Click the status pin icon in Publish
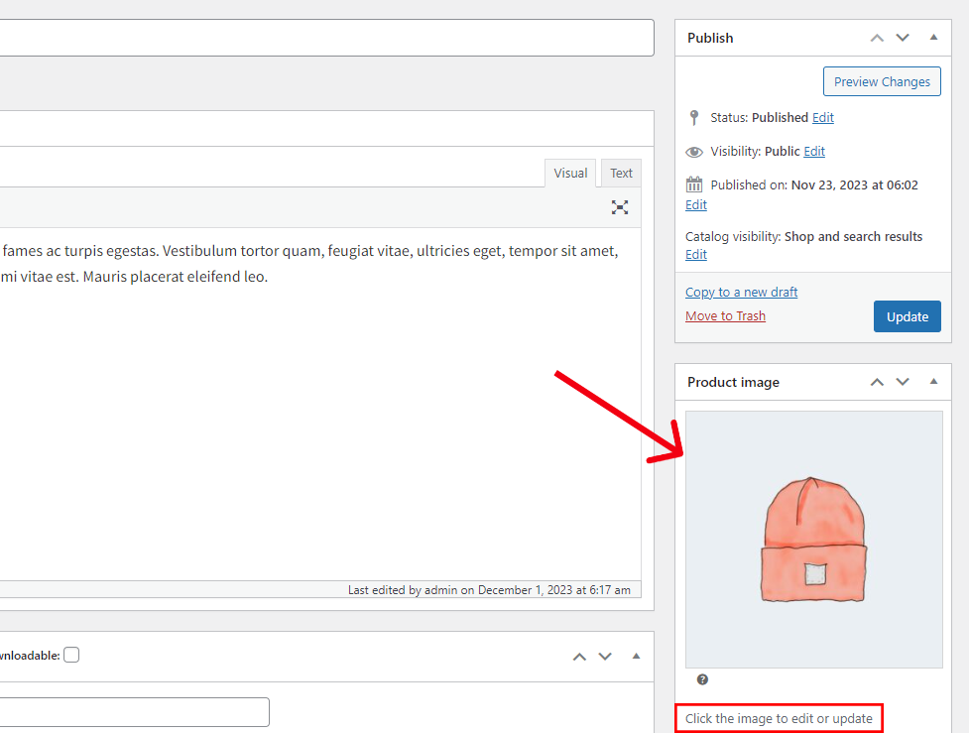 point(694,117)
